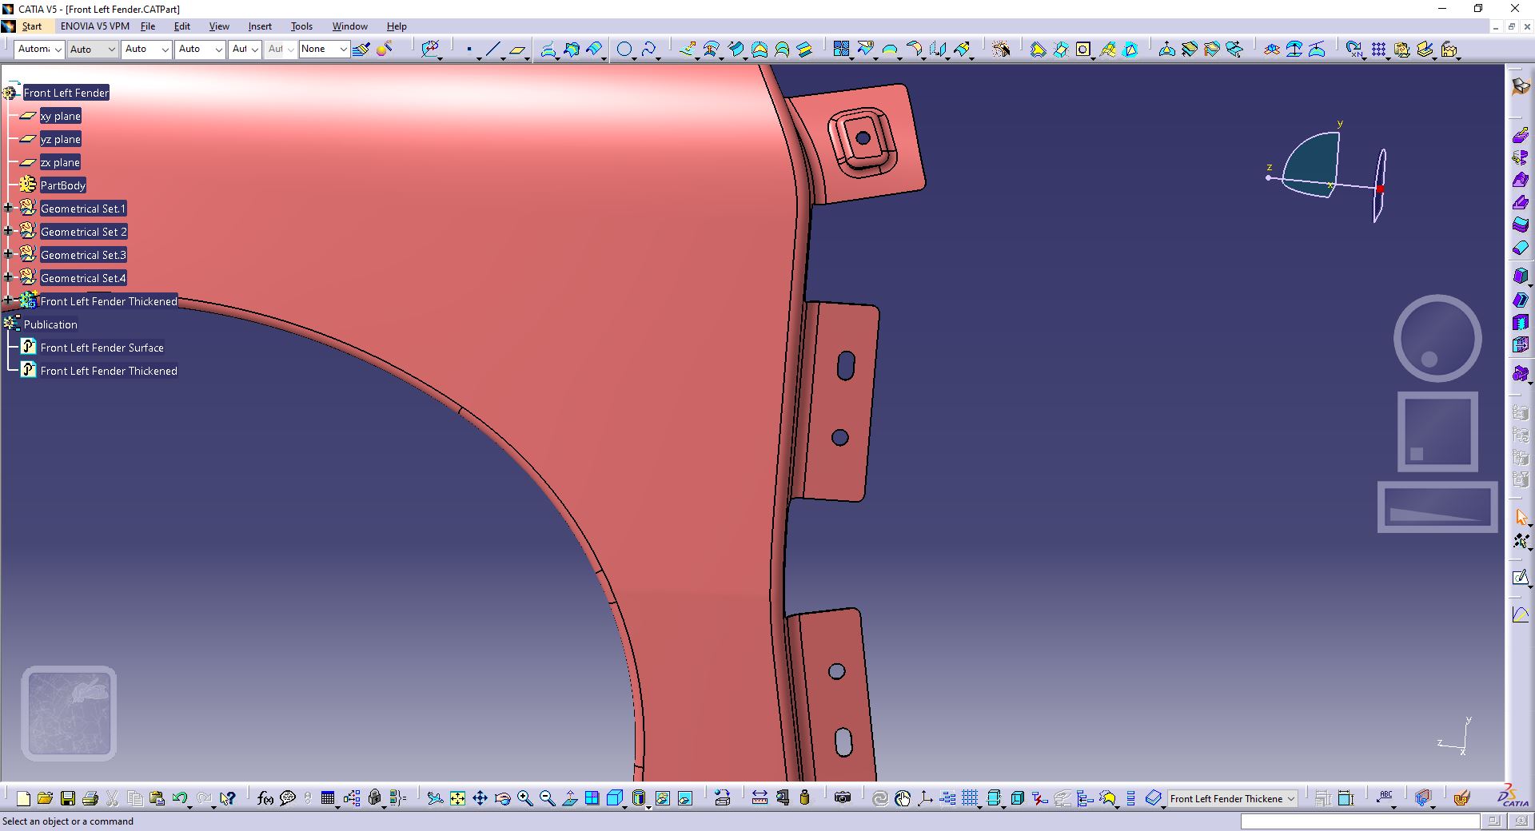Click the Save icon in bottom toolbar
1535x831 pixels.
click(68, 798)
